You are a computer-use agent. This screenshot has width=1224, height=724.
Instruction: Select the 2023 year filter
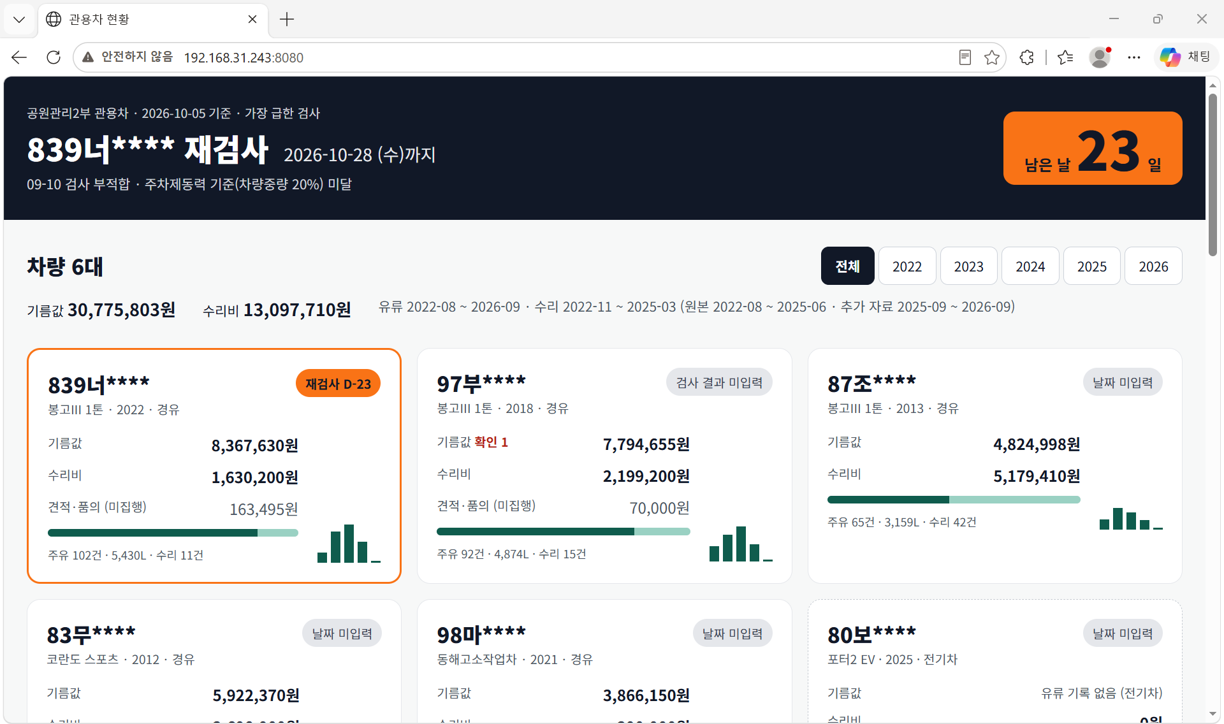[x=969, y=266]
